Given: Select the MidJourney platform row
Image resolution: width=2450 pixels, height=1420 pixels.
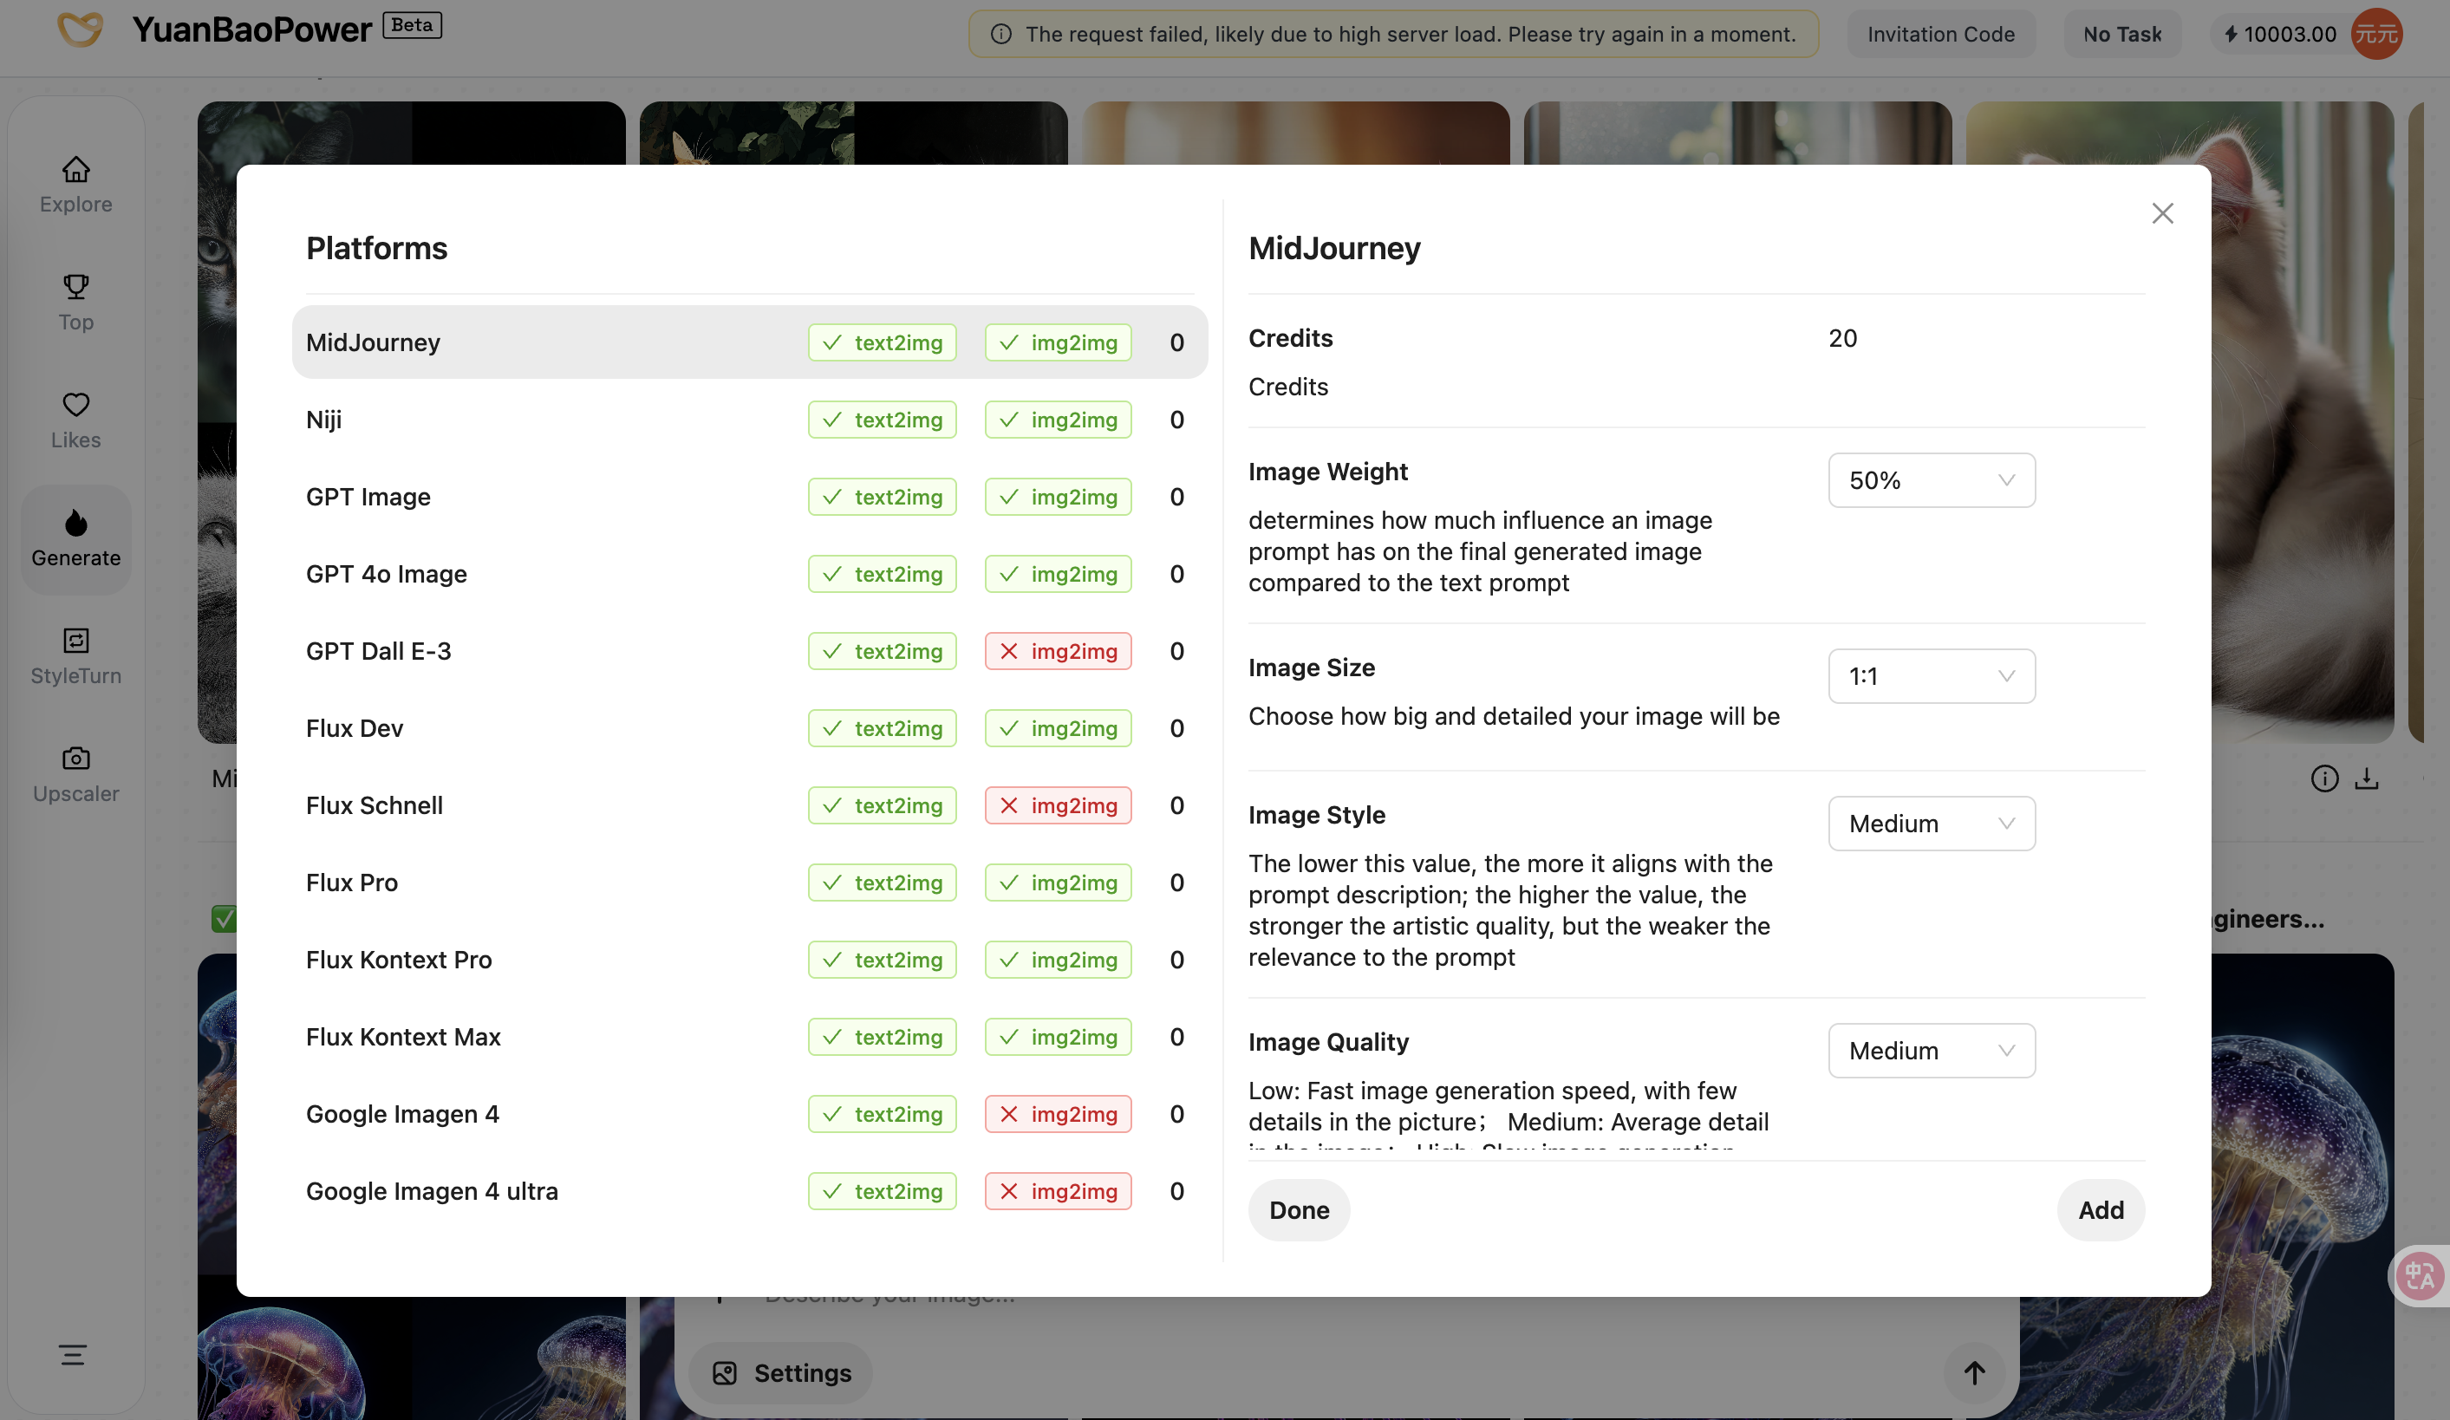Looking at the screenshot, I should pyautogui.click(x=749, y=343).
